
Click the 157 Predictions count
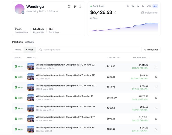pos(51,29)
